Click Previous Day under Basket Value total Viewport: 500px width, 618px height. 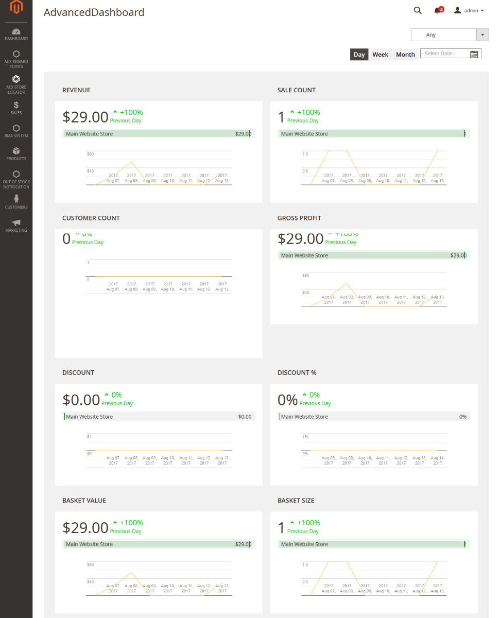126,531
